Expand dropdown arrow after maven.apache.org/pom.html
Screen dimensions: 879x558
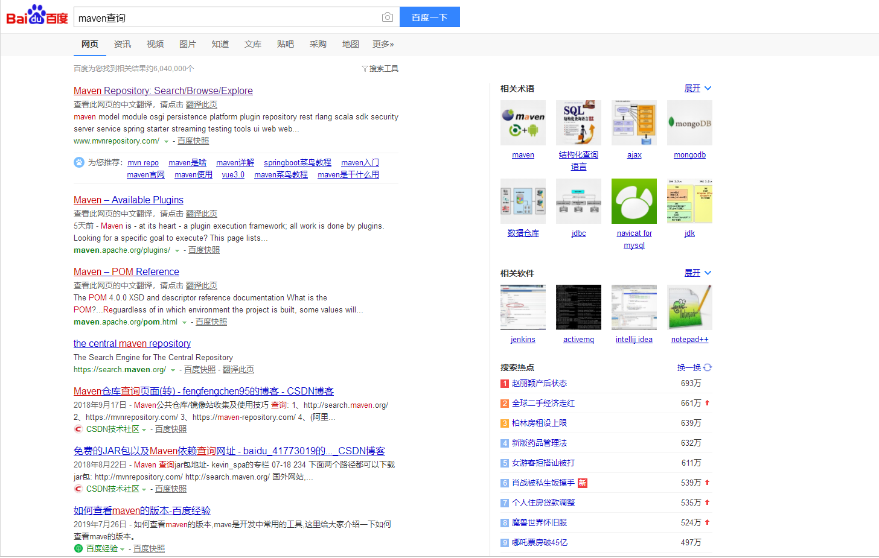point(184,323)
